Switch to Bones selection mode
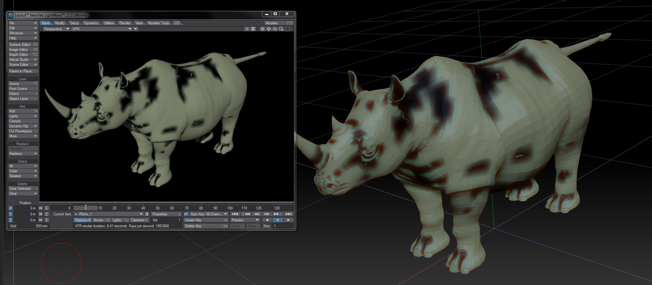Viewport: 652px width, 285px height. (101, 220)
